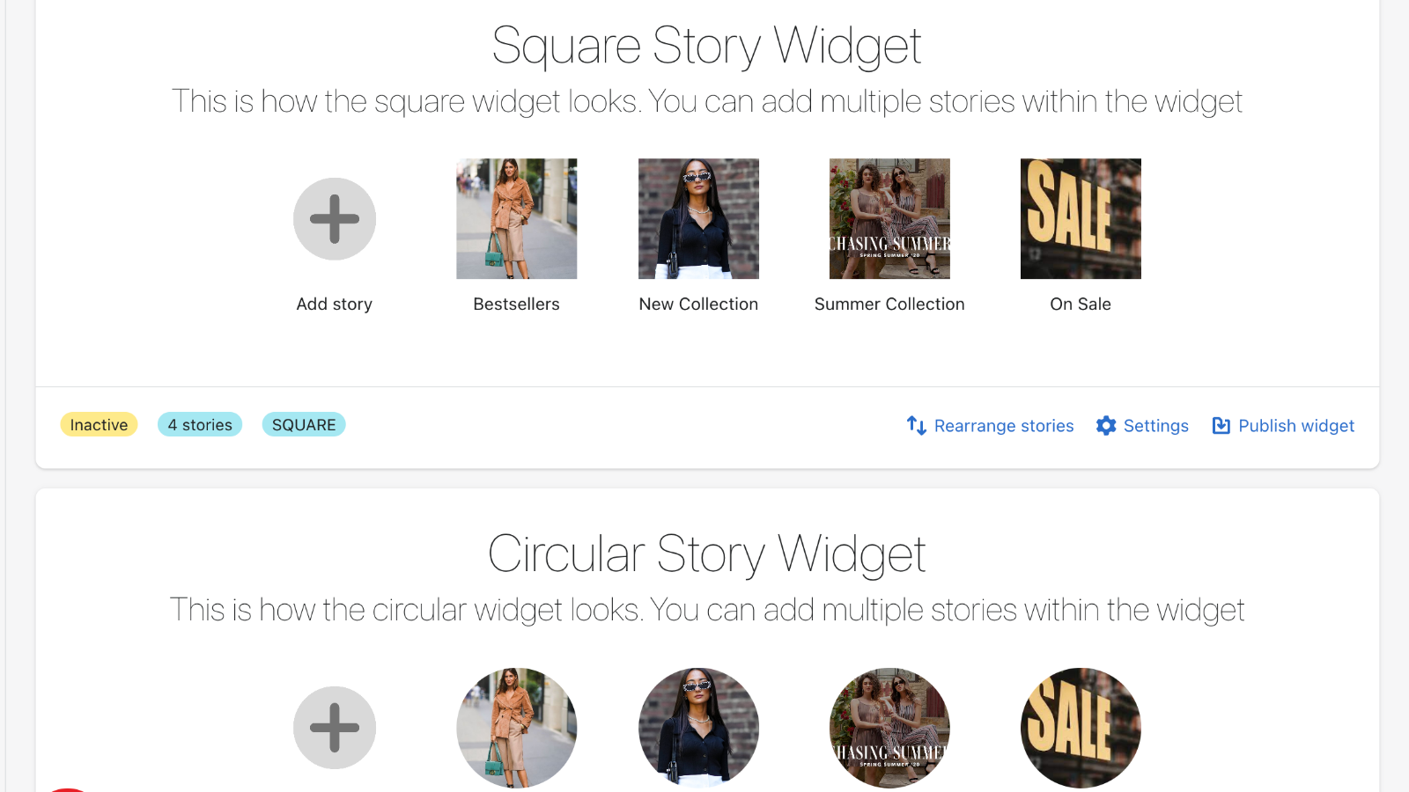Open the circular Chasing Summer story thumbnail
The height and width of the screenshot is (792, 1409).
[x=889, y=728]
